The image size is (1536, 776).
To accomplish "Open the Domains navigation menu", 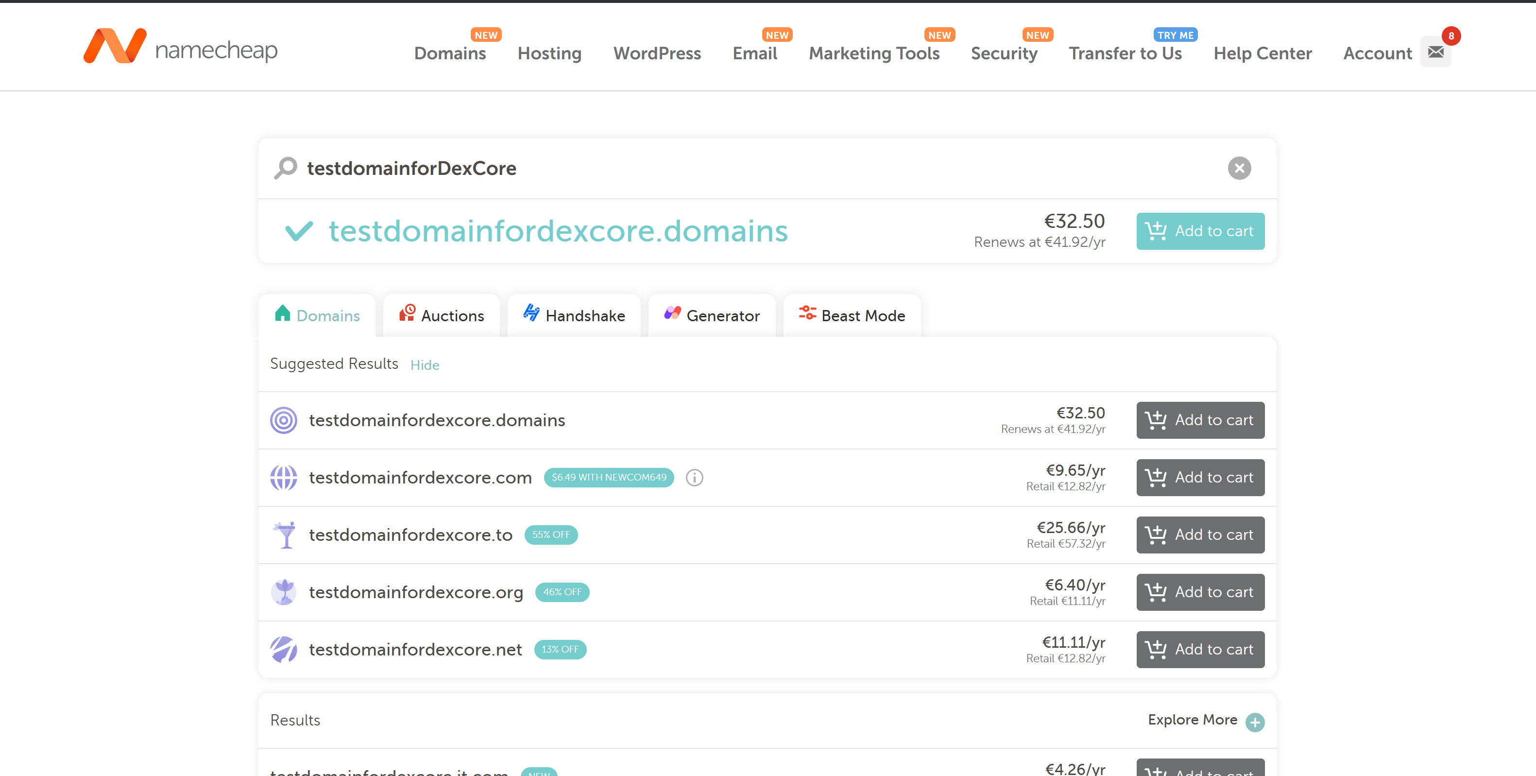I will pos(450,53).
